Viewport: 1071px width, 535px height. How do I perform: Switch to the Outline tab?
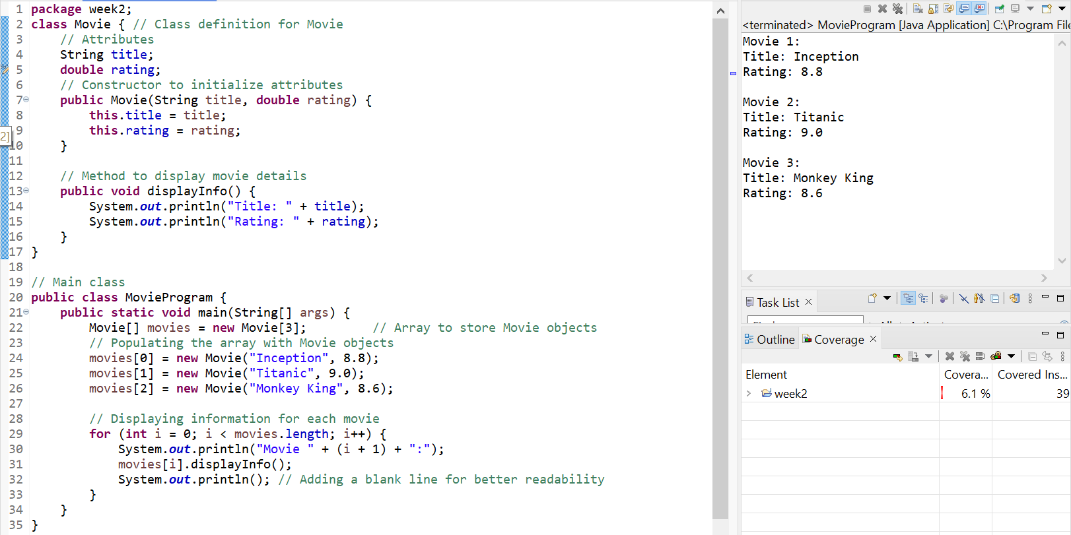pyautogui.click(x=769, y=339)
